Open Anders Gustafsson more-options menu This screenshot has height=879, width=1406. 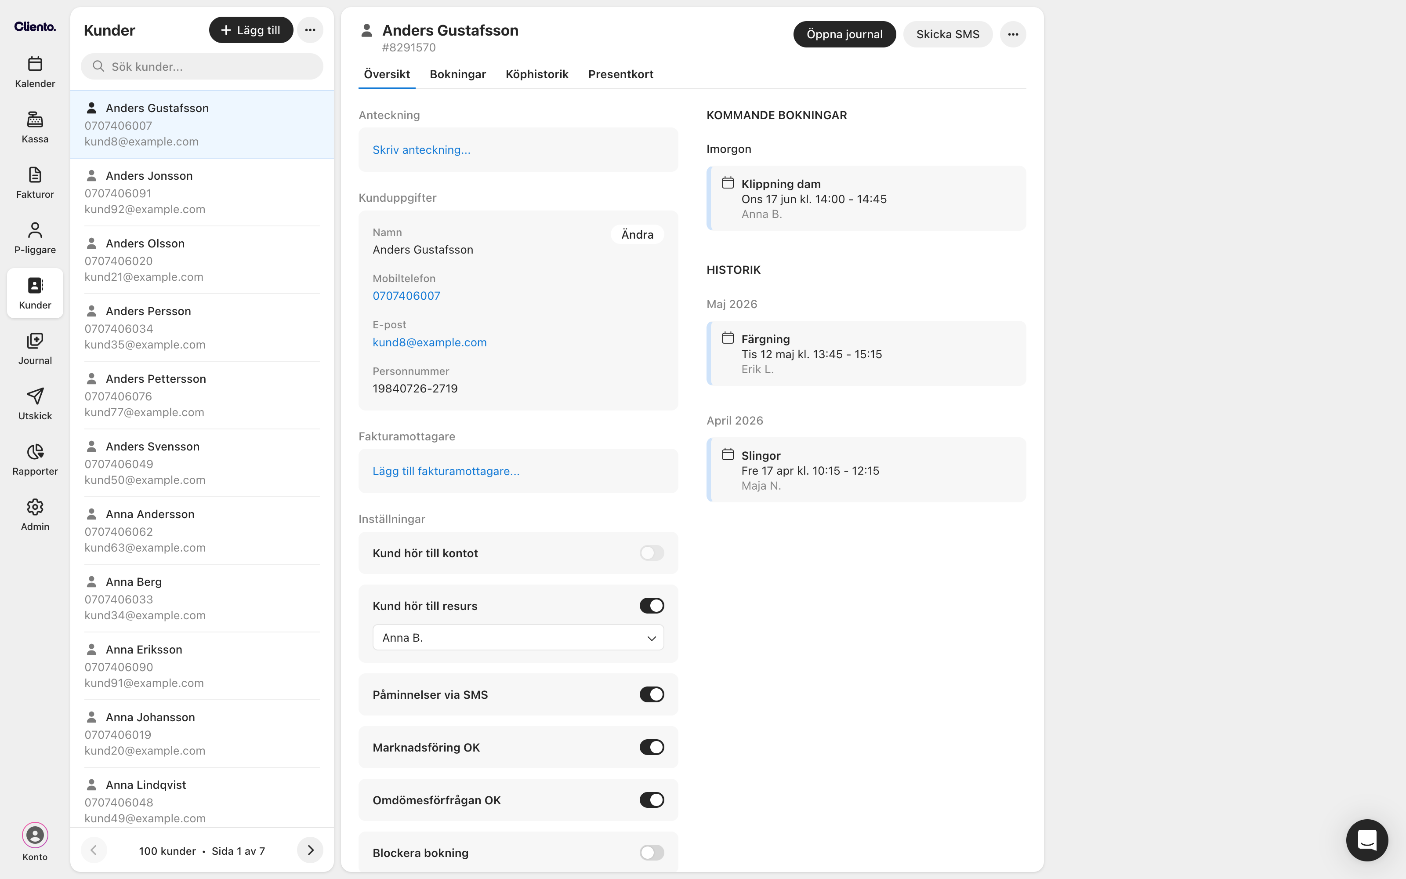(1013, 34)
